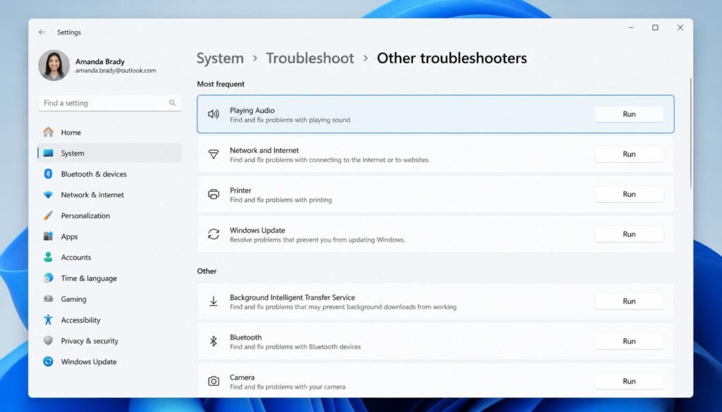This screenshot has width=722, height=412.
Task: Click 'Printer' row title text
Action: pos(240,190)
